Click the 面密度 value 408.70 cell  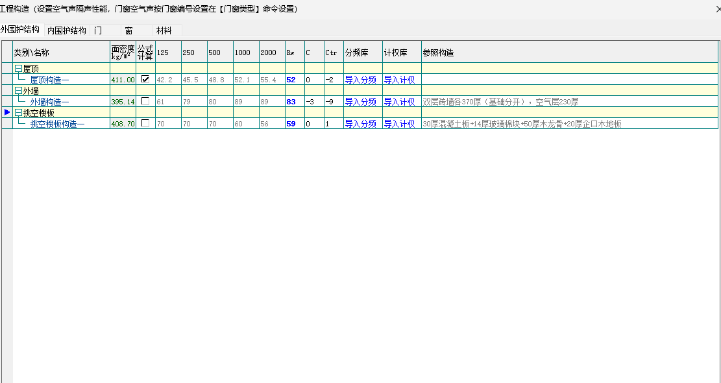tap(123, 124)
